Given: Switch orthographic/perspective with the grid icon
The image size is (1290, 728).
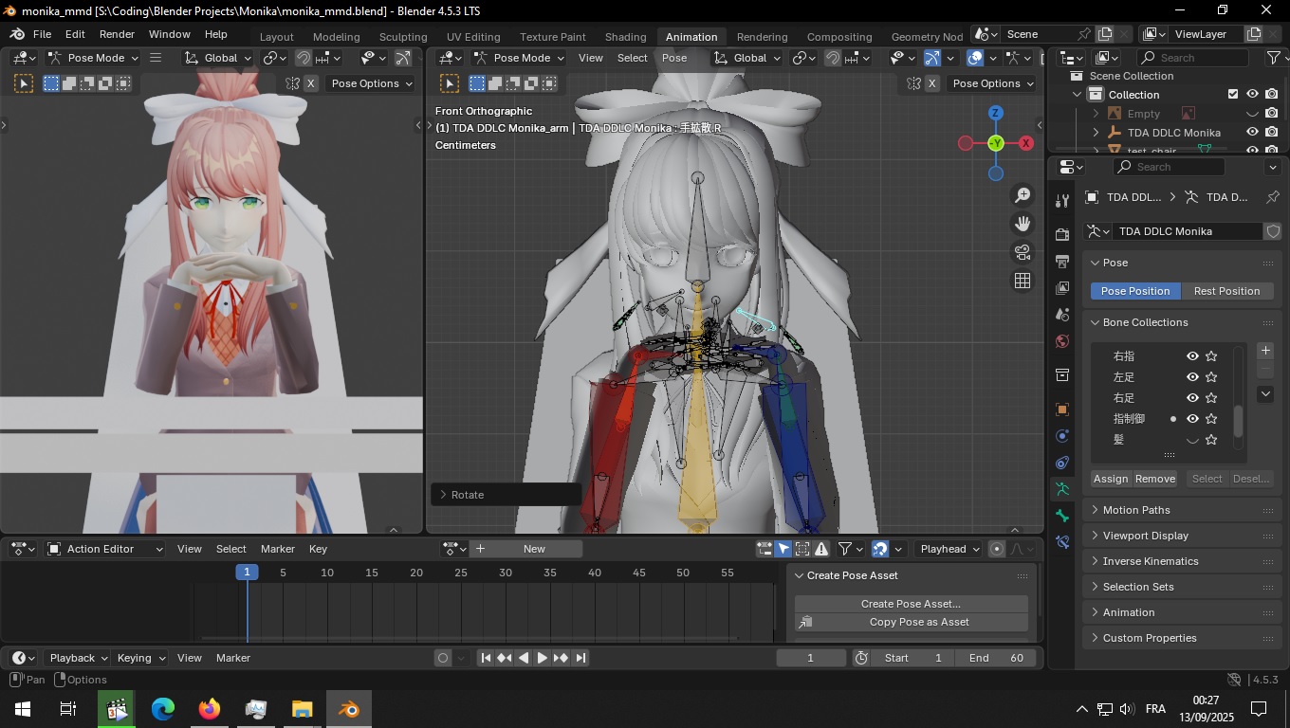Looking at the screenshot, I should (x=1023, y=281).
